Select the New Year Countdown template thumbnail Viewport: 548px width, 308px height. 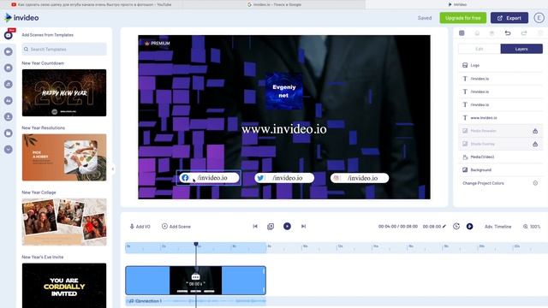tap(64, 92)
